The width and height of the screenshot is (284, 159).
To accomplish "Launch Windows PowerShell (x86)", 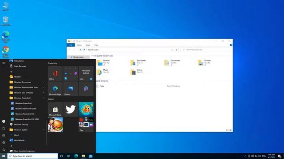I will [x=27, y=109].
